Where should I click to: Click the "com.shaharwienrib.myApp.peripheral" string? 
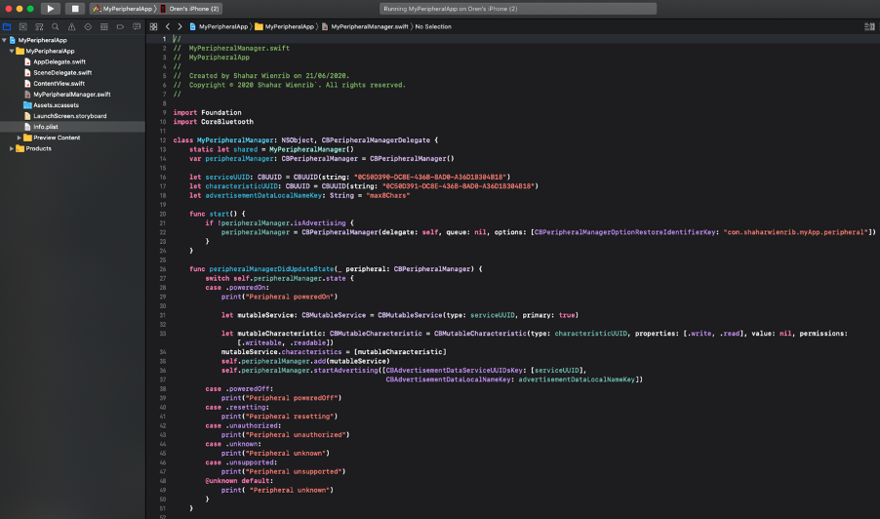(796, 232)
